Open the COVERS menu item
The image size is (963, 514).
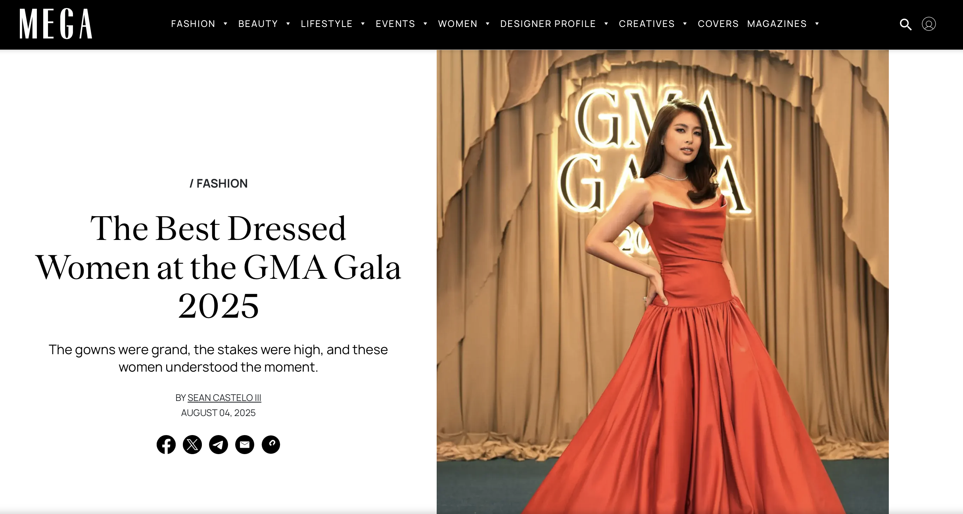click(718, 24)
